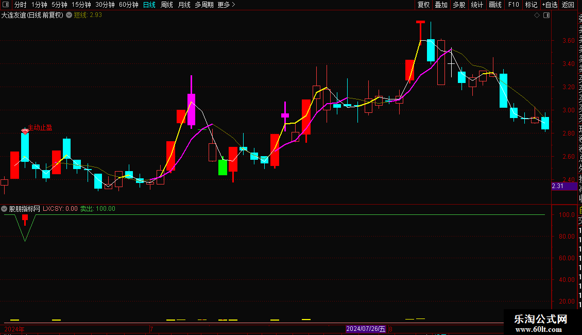Click the 主动止盈 signal label
582x335 pixels.
click(40, 127)
